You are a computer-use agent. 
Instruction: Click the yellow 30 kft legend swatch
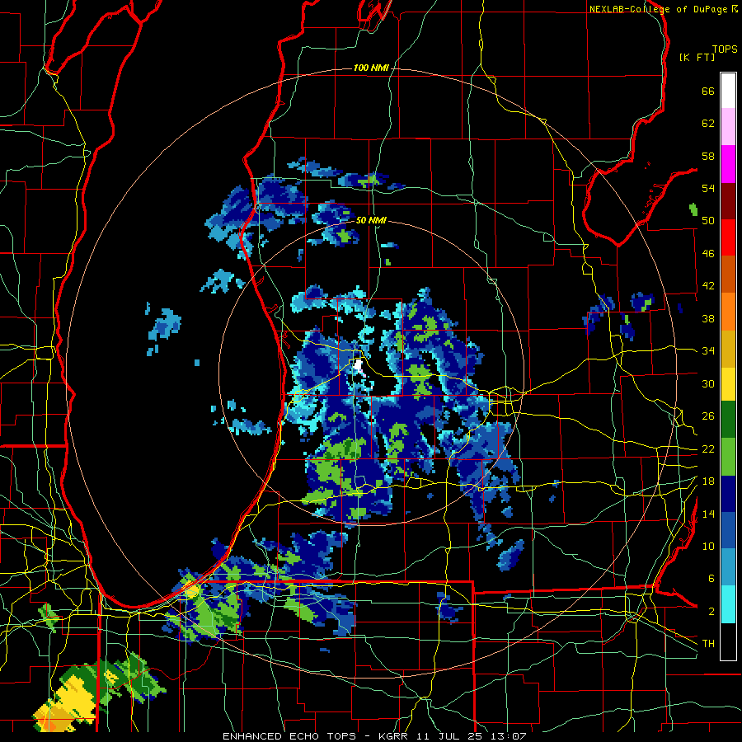pos(728,383)
